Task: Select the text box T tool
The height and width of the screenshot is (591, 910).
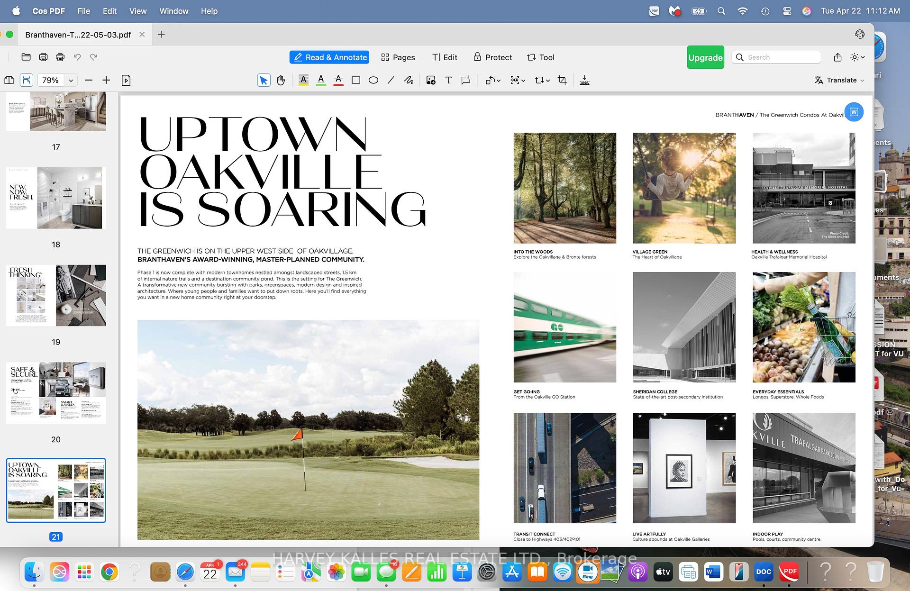Action: click(448, 81)
